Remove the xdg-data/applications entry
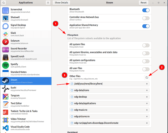 (147, 103)
